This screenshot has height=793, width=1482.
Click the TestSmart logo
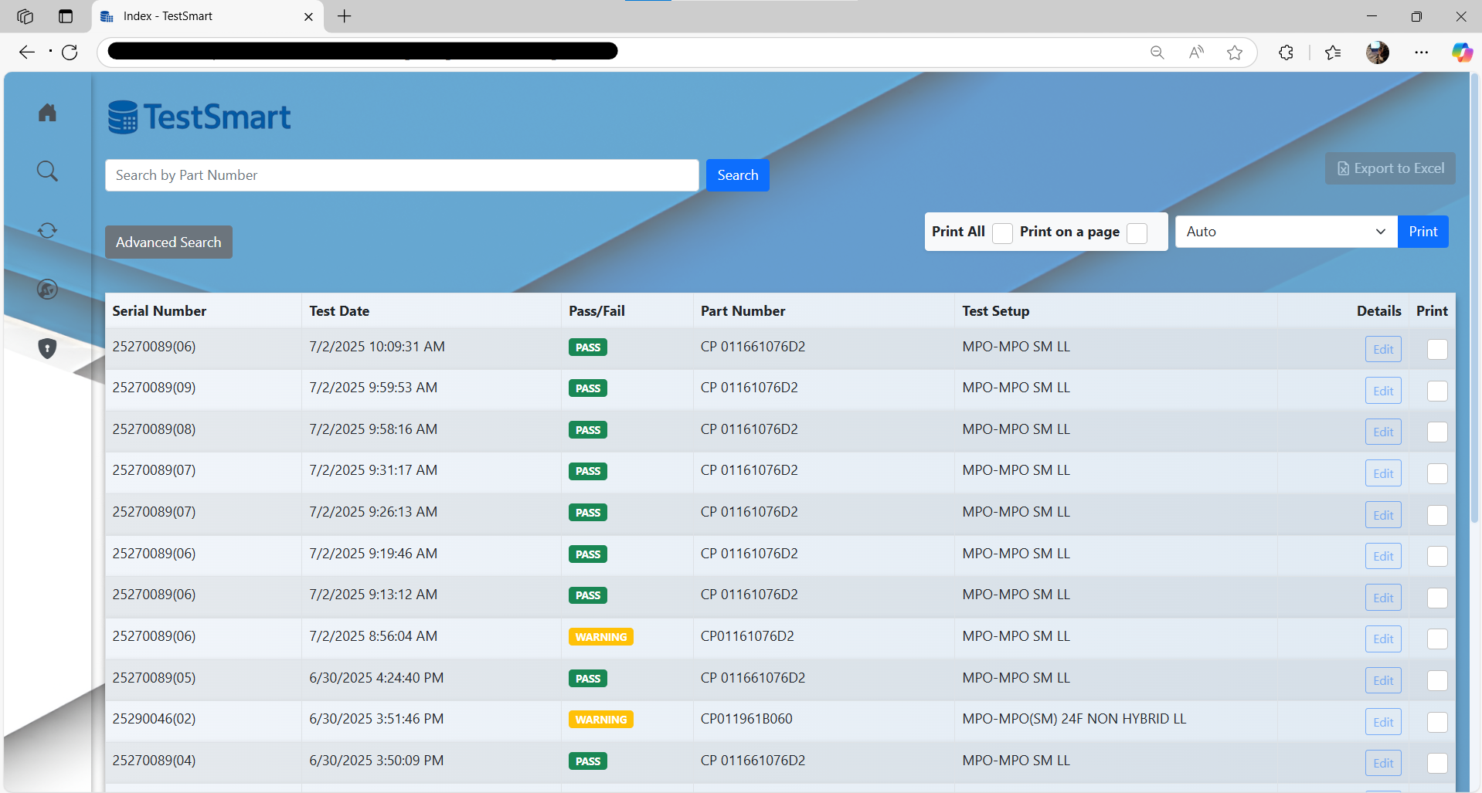[199, 117]
